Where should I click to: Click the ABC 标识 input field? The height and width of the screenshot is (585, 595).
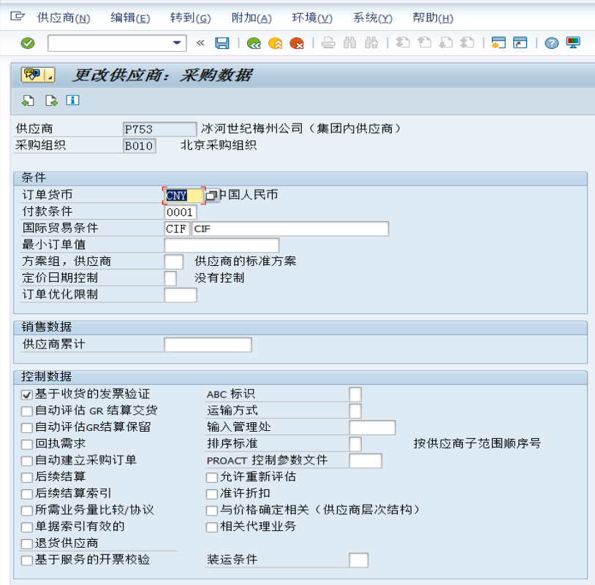point(355,394)
